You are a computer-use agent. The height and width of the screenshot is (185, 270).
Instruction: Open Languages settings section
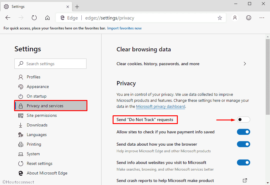(37, 135)
